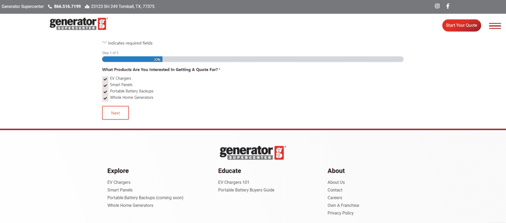The width and height of the screenshot is (506, 223).
Task: Open the Instagram icon in top bar
Action: click(x=437, y=6)
